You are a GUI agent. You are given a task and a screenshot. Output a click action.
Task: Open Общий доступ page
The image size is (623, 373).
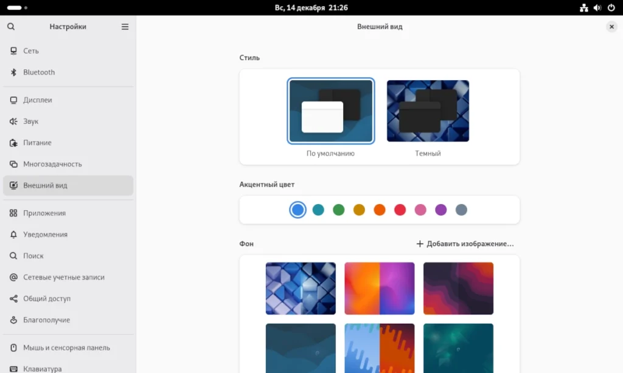pyautogui.click(x=68, y=299)
